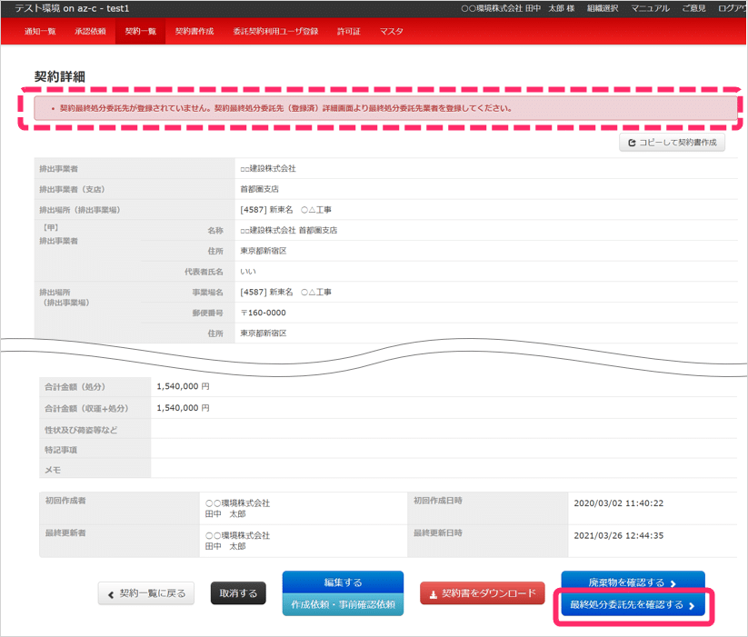748x637 pixels.
Task: Open 最終処分委託先を確認する
Action: (x=633, y=605)
